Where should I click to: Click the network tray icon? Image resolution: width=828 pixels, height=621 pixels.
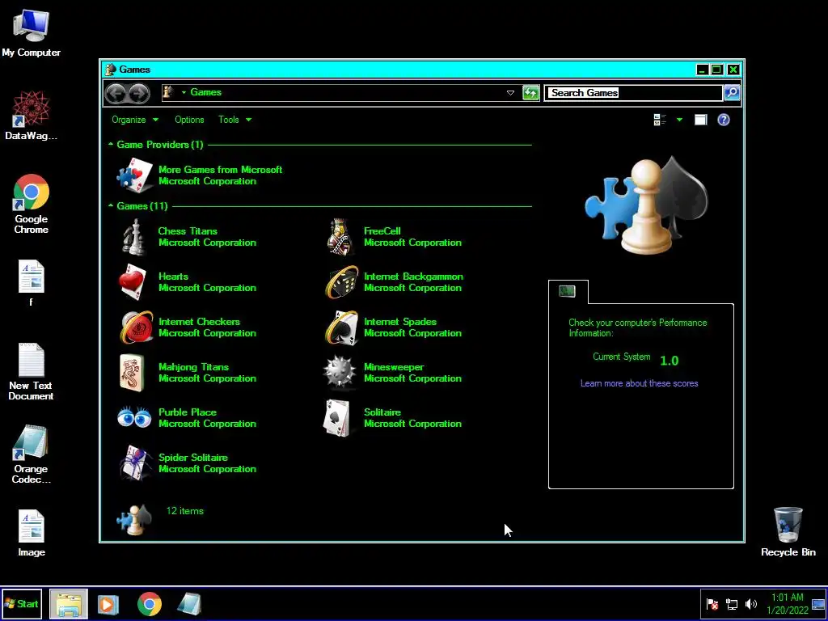tap(731, 604)
